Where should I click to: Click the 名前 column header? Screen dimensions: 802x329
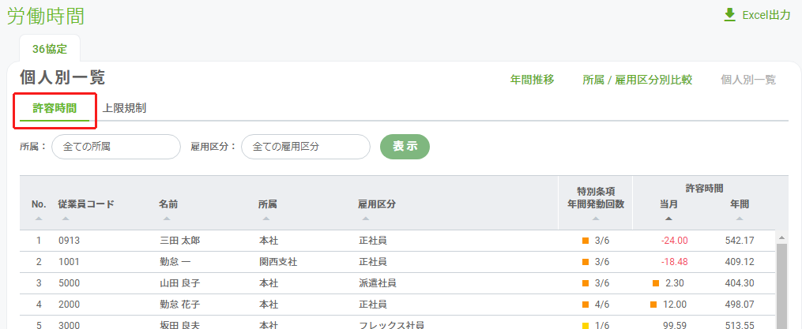pos(168,204)
